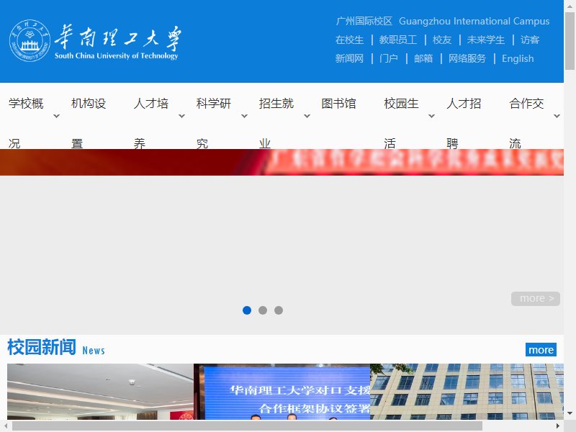Open the 校园新闻 News heading
This screenshot has height=432, width=576.
pyautogui.click(x=56, y=348)
